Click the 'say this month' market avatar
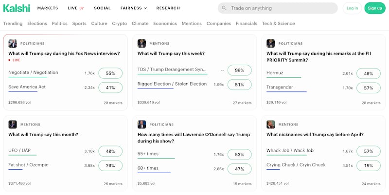 click(13, 124)
